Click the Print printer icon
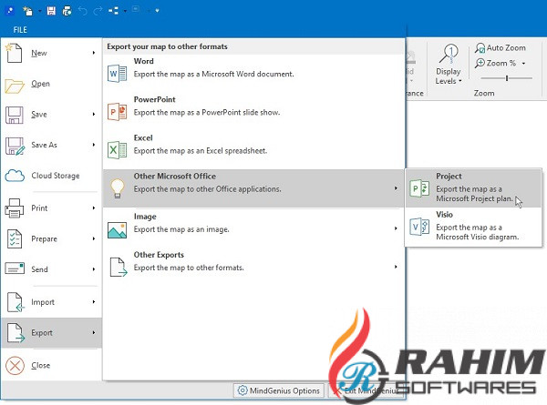 click(14, 208)
